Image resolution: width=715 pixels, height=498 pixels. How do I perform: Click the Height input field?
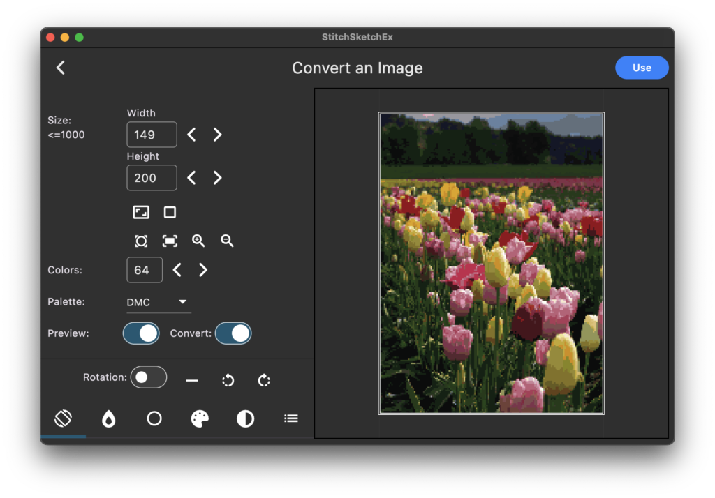(x=152, y=178)
